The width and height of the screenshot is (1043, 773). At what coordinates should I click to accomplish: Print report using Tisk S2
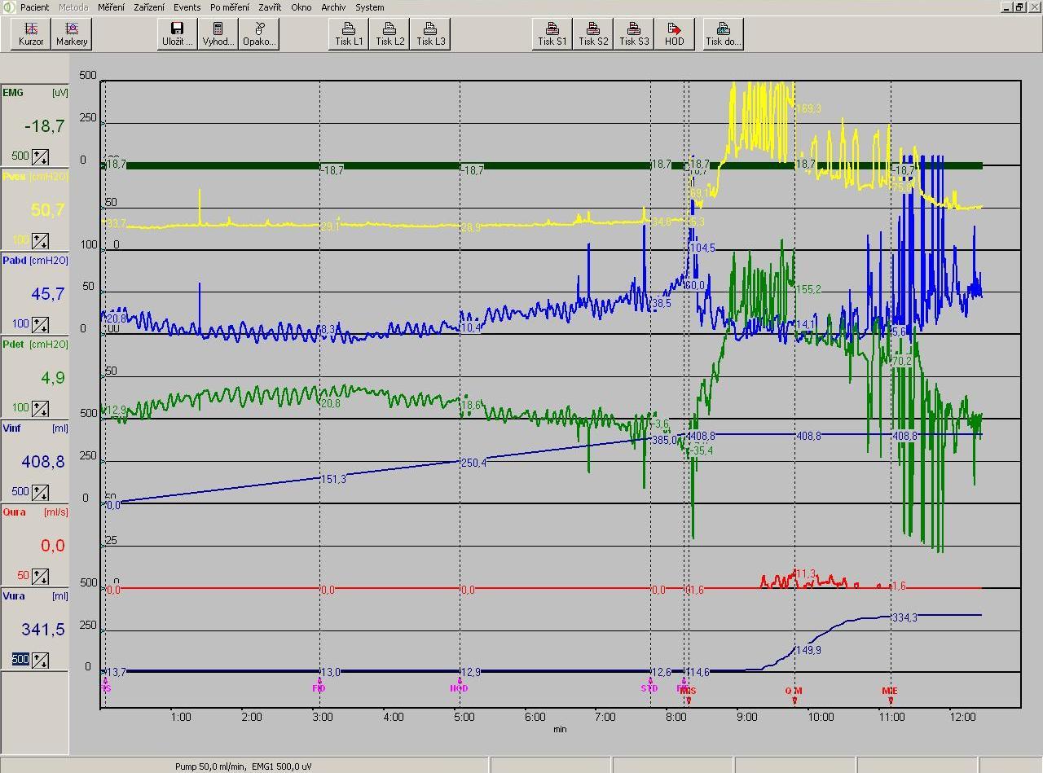pyautogui.click(x=593, y=34)
